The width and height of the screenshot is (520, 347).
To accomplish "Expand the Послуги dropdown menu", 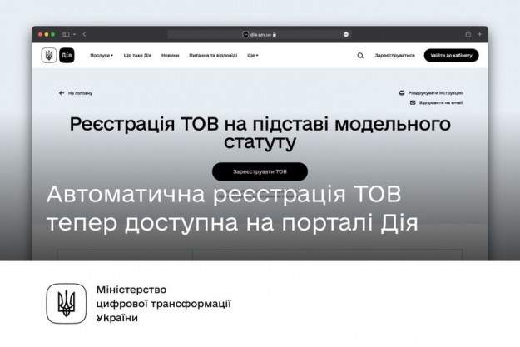I will (102, 56).
